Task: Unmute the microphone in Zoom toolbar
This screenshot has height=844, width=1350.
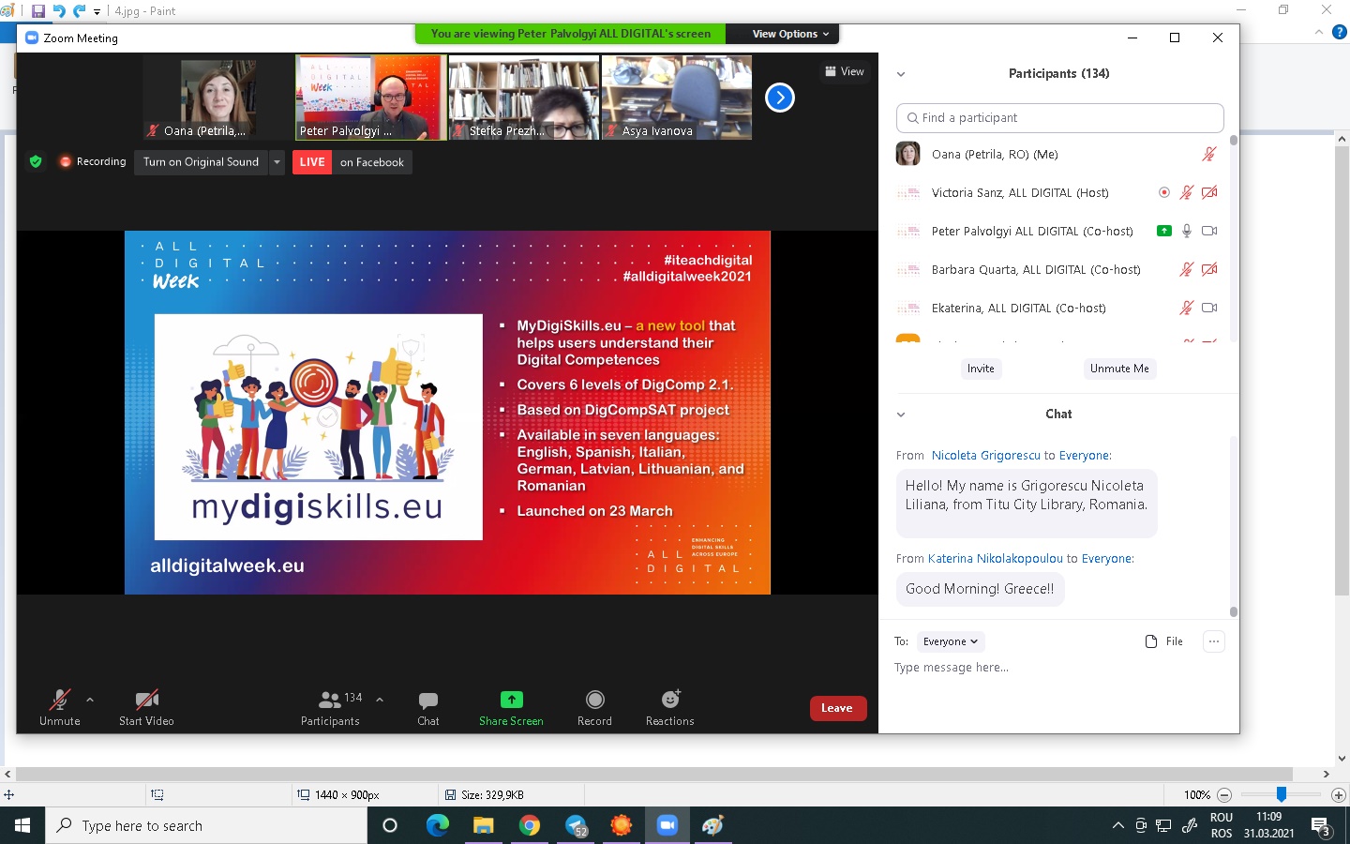Action: coord(60,700)
